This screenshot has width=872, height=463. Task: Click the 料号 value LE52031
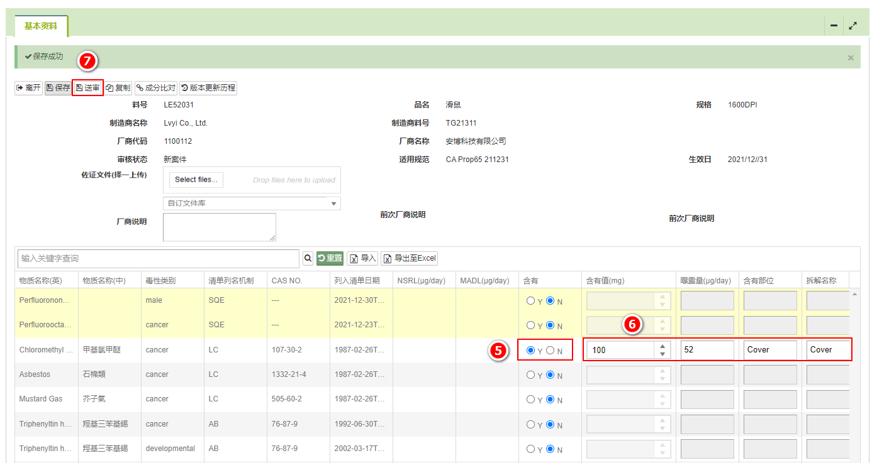(179, 105)
